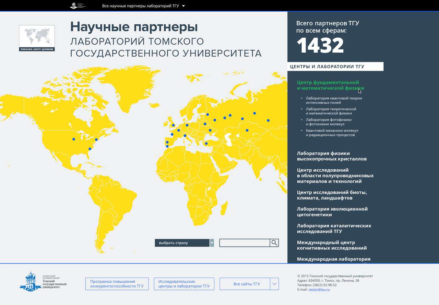Open 'Лаборатория теоретической и математической физики'
Image resolution: width=439 pixels, height=305 pixels.
(331, 111)
